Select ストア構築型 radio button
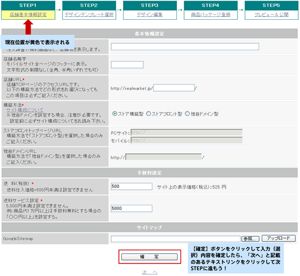This screenshot has width=300, height=276. [115, 114]
